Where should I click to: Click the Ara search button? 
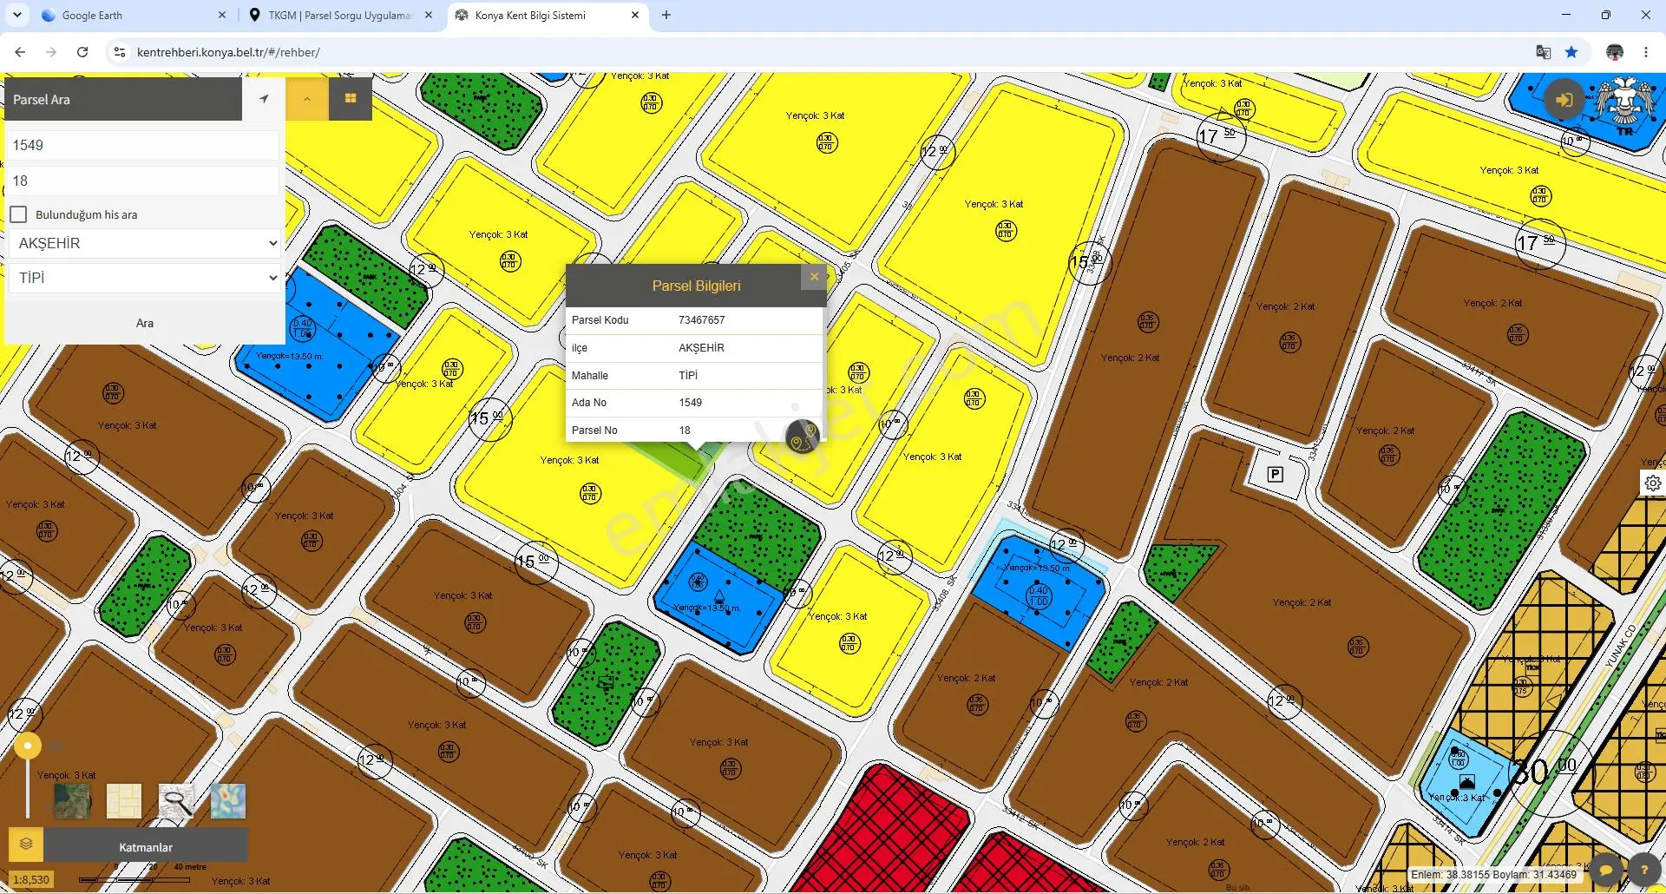145,323
